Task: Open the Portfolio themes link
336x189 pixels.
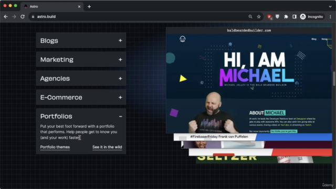Action: (x=55, y=147)
